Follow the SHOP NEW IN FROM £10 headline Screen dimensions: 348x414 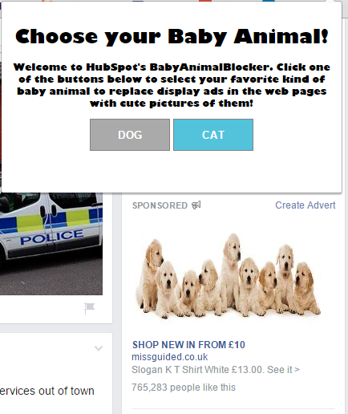tap(188, 345)
